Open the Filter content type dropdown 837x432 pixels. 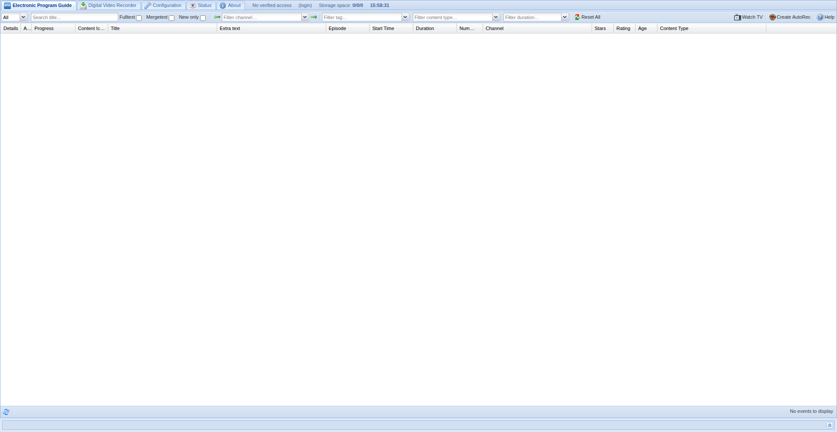496,17
